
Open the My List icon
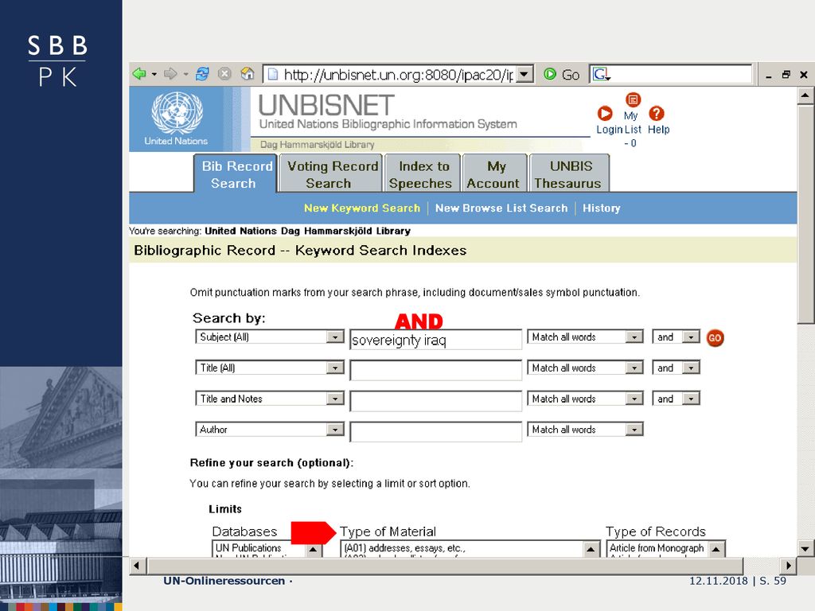click(633, 99)
